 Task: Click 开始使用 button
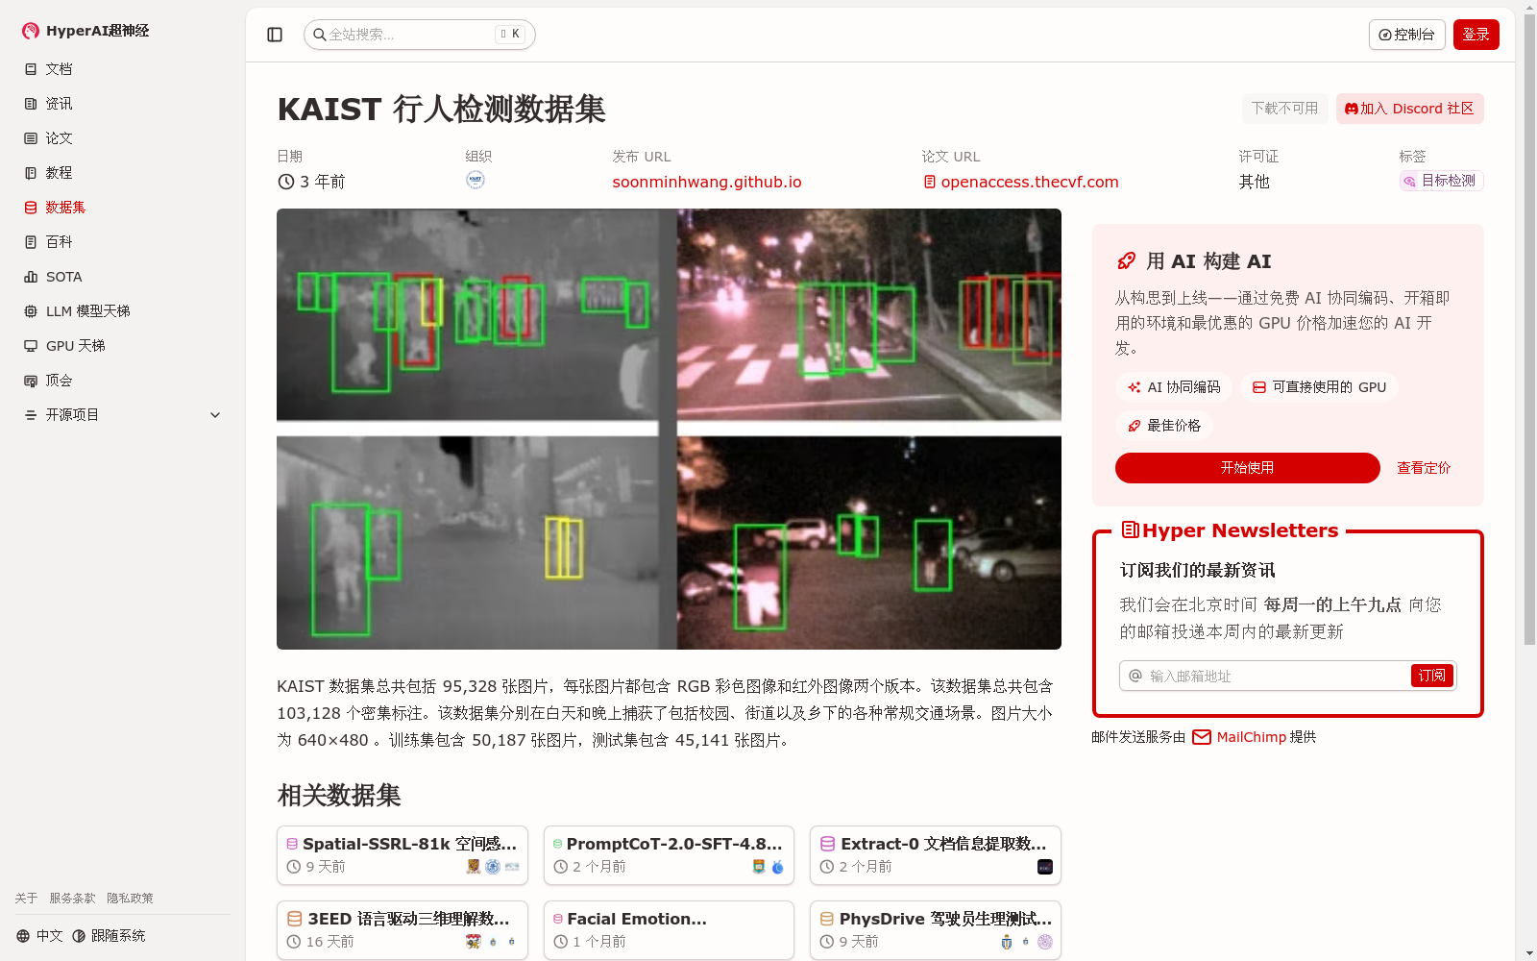1247,468
